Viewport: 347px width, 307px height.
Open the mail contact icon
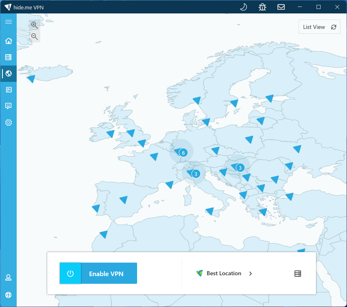(x=281, y=7)
